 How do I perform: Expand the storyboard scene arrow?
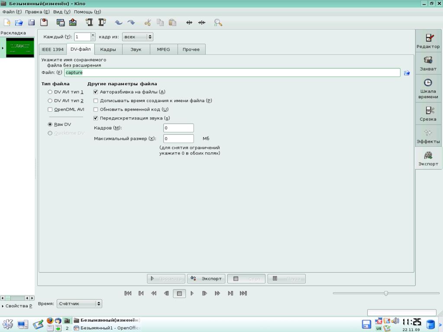pyautogui.click(x=3, y=48)
